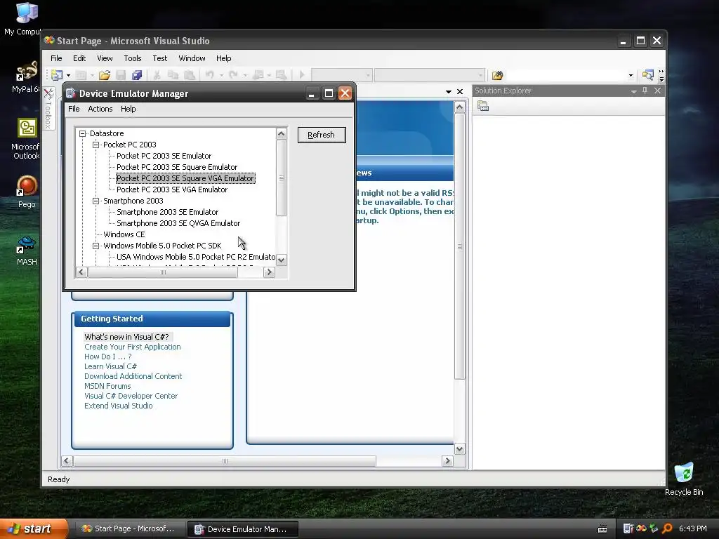The height and width of the screenshot is (539, 719).
Task: Click the Paste clipboard icon
Action: pyautogui.click(x=189, y=74)
